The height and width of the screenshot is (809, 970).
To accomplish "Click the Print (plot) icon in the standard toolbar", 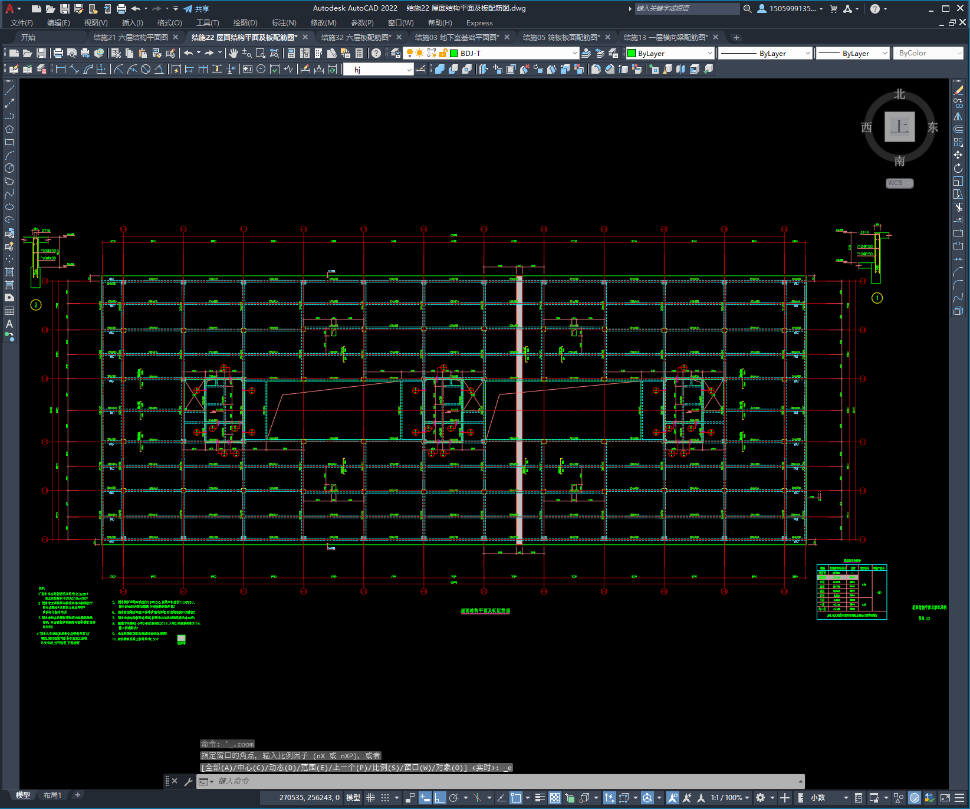I will pos(58,53).
